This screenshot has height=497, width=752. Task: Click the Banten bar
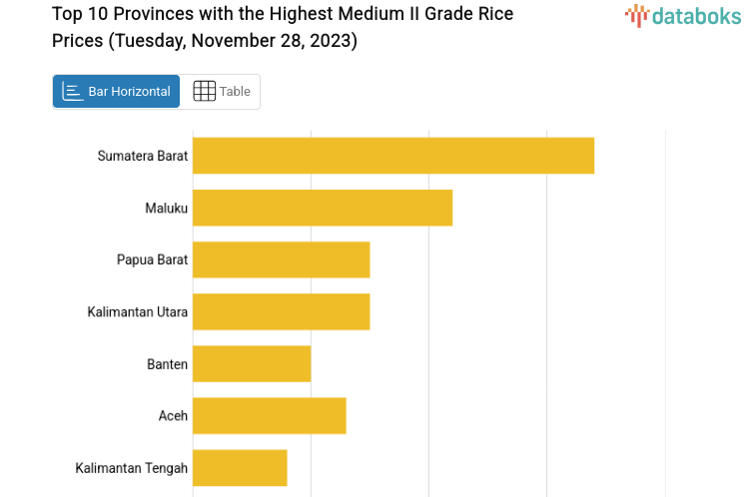[x=252, y=364]
